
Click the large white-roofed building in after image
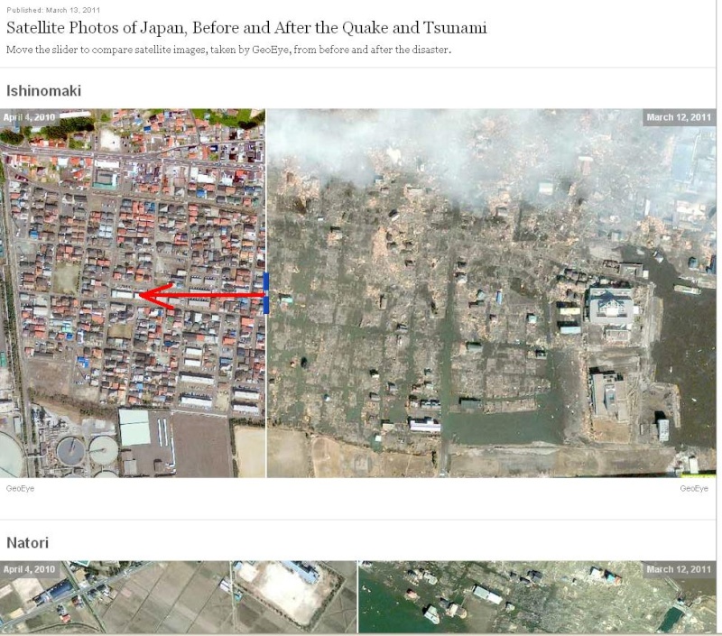(x=610, y=305)
